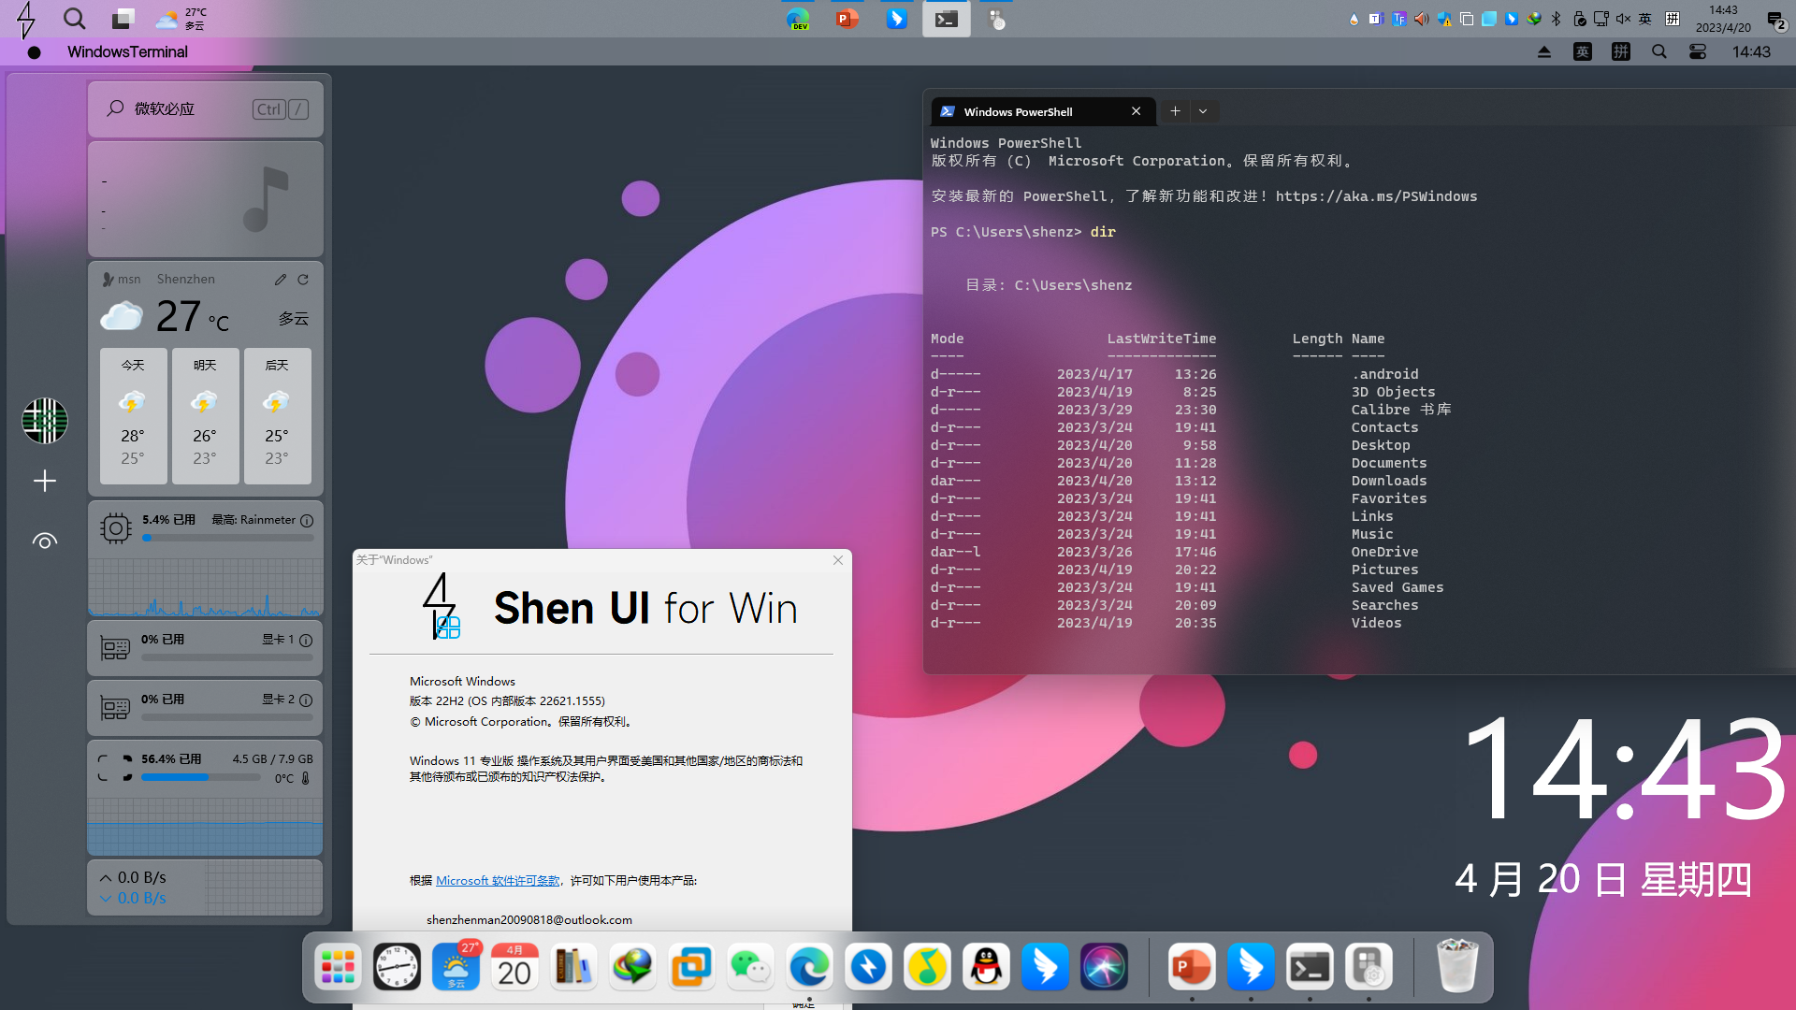The width and height of the screenshot is (1796, 1010).
Task: Open the Recycle Bin in dock
Action: coord(1456,965)
